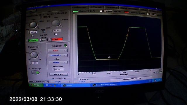Click the Auto Set trigger button
This screenshot has width=187, height=105.
pos(59,74)
